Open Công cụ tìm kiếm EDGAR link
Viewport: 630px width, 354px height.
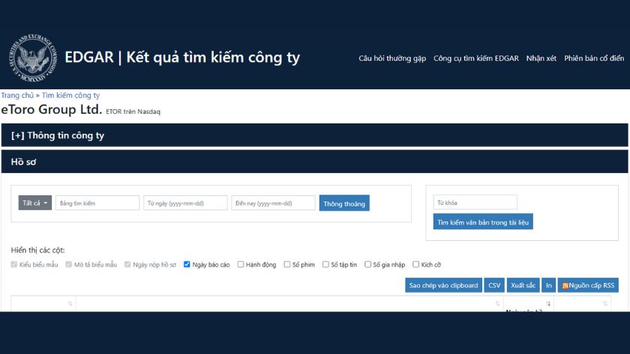click(476, 58)
